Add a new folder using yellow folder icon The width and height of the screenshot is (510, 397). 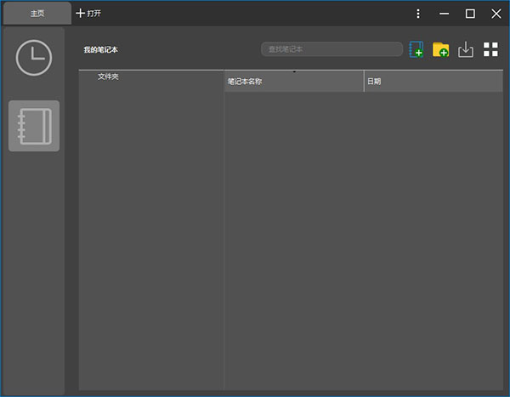click(440, 49)
